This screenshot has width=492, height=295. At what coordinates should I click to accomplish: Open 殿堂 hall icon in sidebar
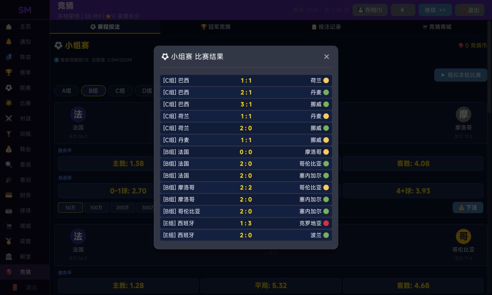[9, 257]
